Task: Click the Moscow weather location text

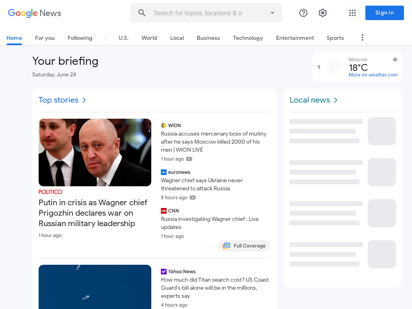Action: pos(358,60)
